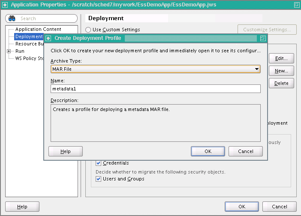Expand the Run tree node
The width and height of the screenshot is (301, 216).
pos(9,51)
